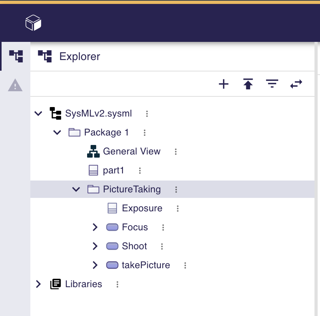Viewport: 320px width, 316px height.
Task: Select the General View diagram
Action: pos(131,151)
